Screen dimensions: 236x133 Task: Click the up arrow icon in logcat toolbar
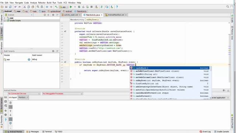(x=11, y=111)
